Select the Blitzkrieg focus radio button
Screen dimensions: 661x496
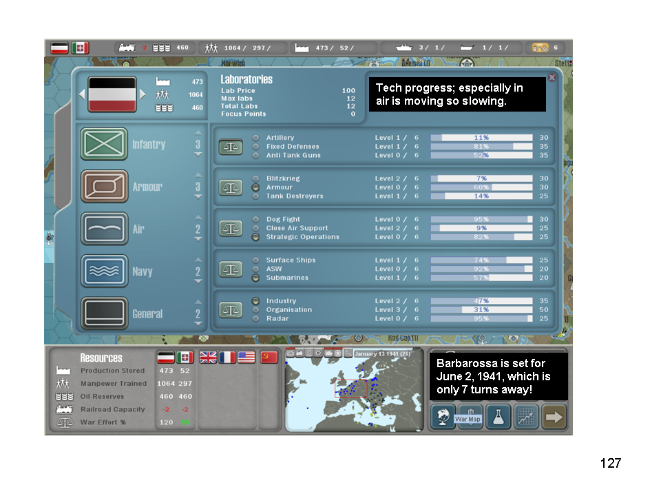click(x=256, y=178)
